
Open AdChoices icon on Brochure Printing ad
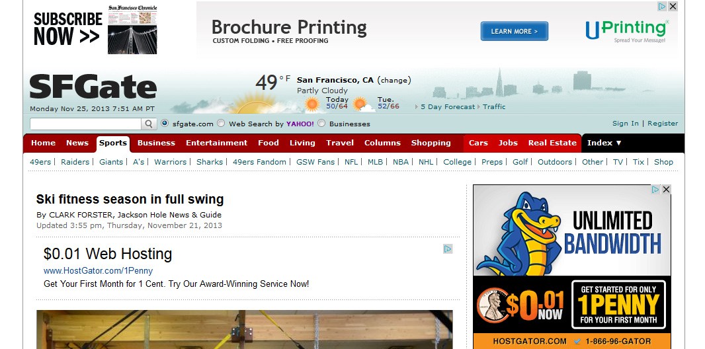[x=662, y=7]
